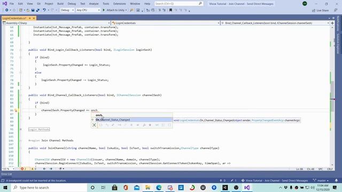Click the Ln: 86 line indicator
This screenshot has height=192, width=342.
(x=299, y=169)
